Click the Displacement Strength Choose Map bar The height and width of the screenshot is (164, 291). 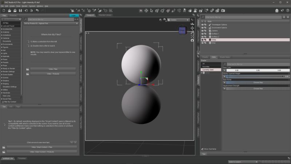(x=258, y=89)
